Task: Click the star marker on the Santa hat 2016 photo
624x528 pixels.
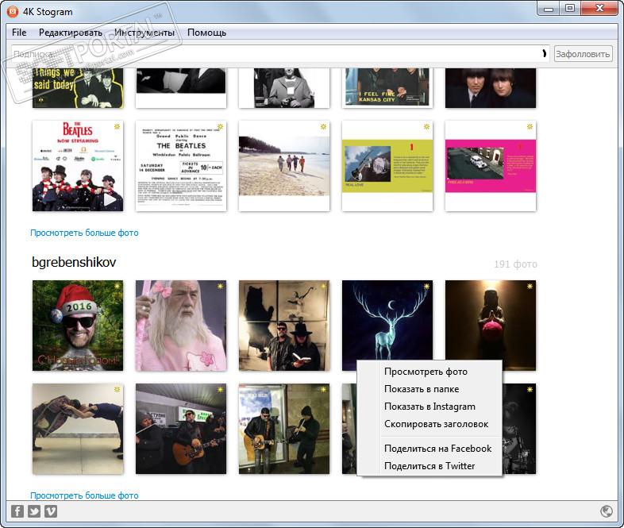Action: (x=117, y=286)
